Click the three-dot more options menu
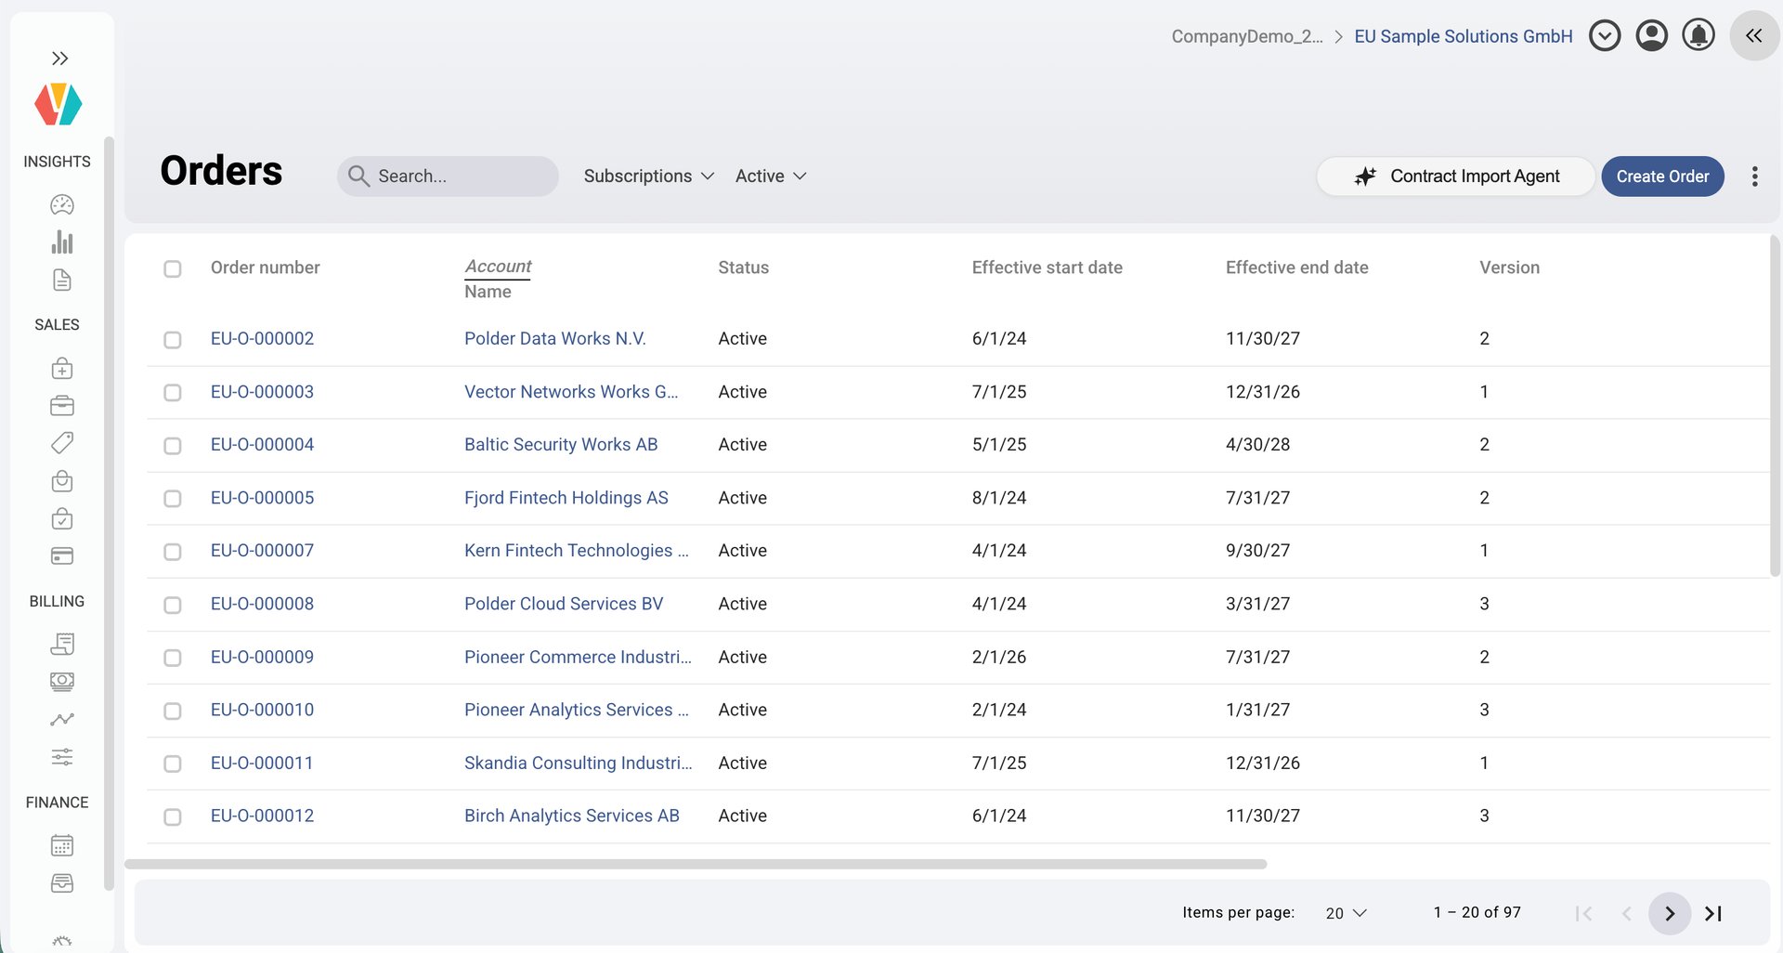1783x953 pixels. pos(1754,176)
